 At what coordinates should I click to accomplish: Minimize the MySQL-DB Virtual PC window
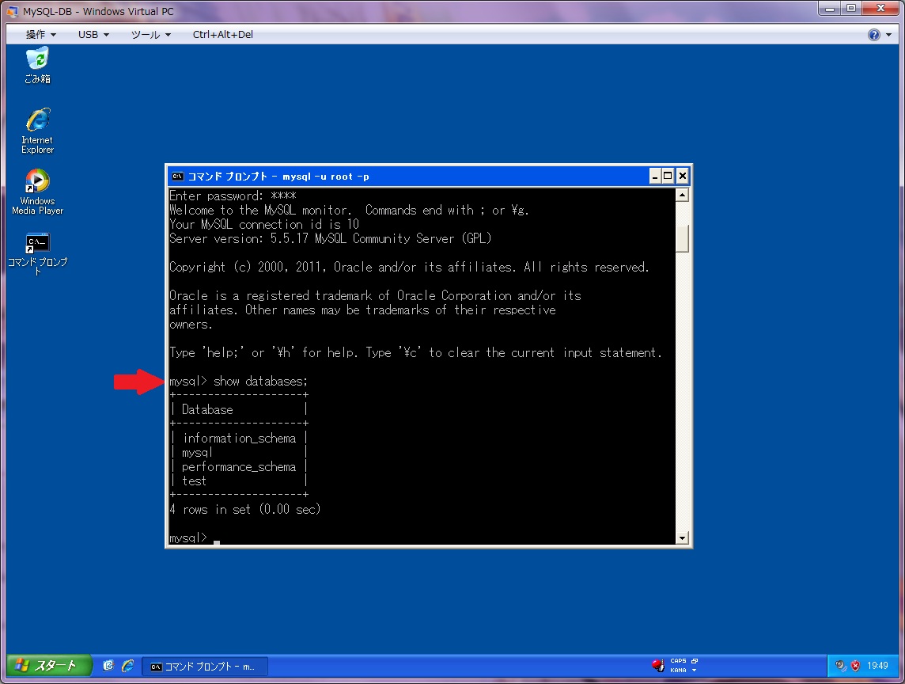coord(830,9)
